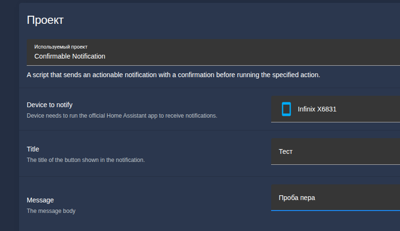Click the "The title of the button" helper text
The width and height of the screenshot is (400, 231).
click(x=85, y=160)
